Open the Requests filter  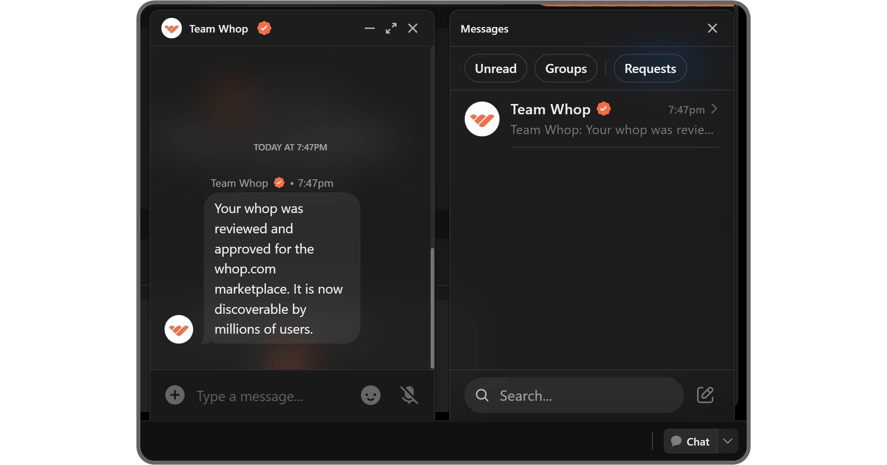(650, 69)
